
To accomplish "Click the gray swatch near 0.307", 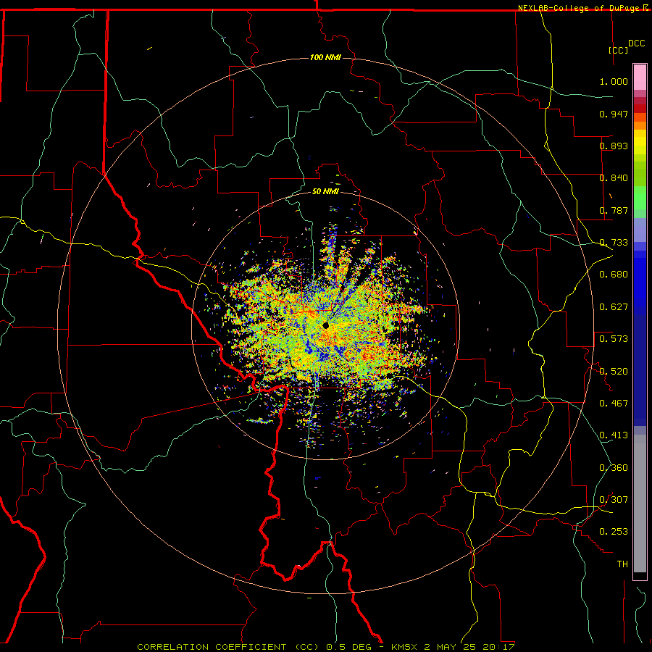I will (640, 503).
